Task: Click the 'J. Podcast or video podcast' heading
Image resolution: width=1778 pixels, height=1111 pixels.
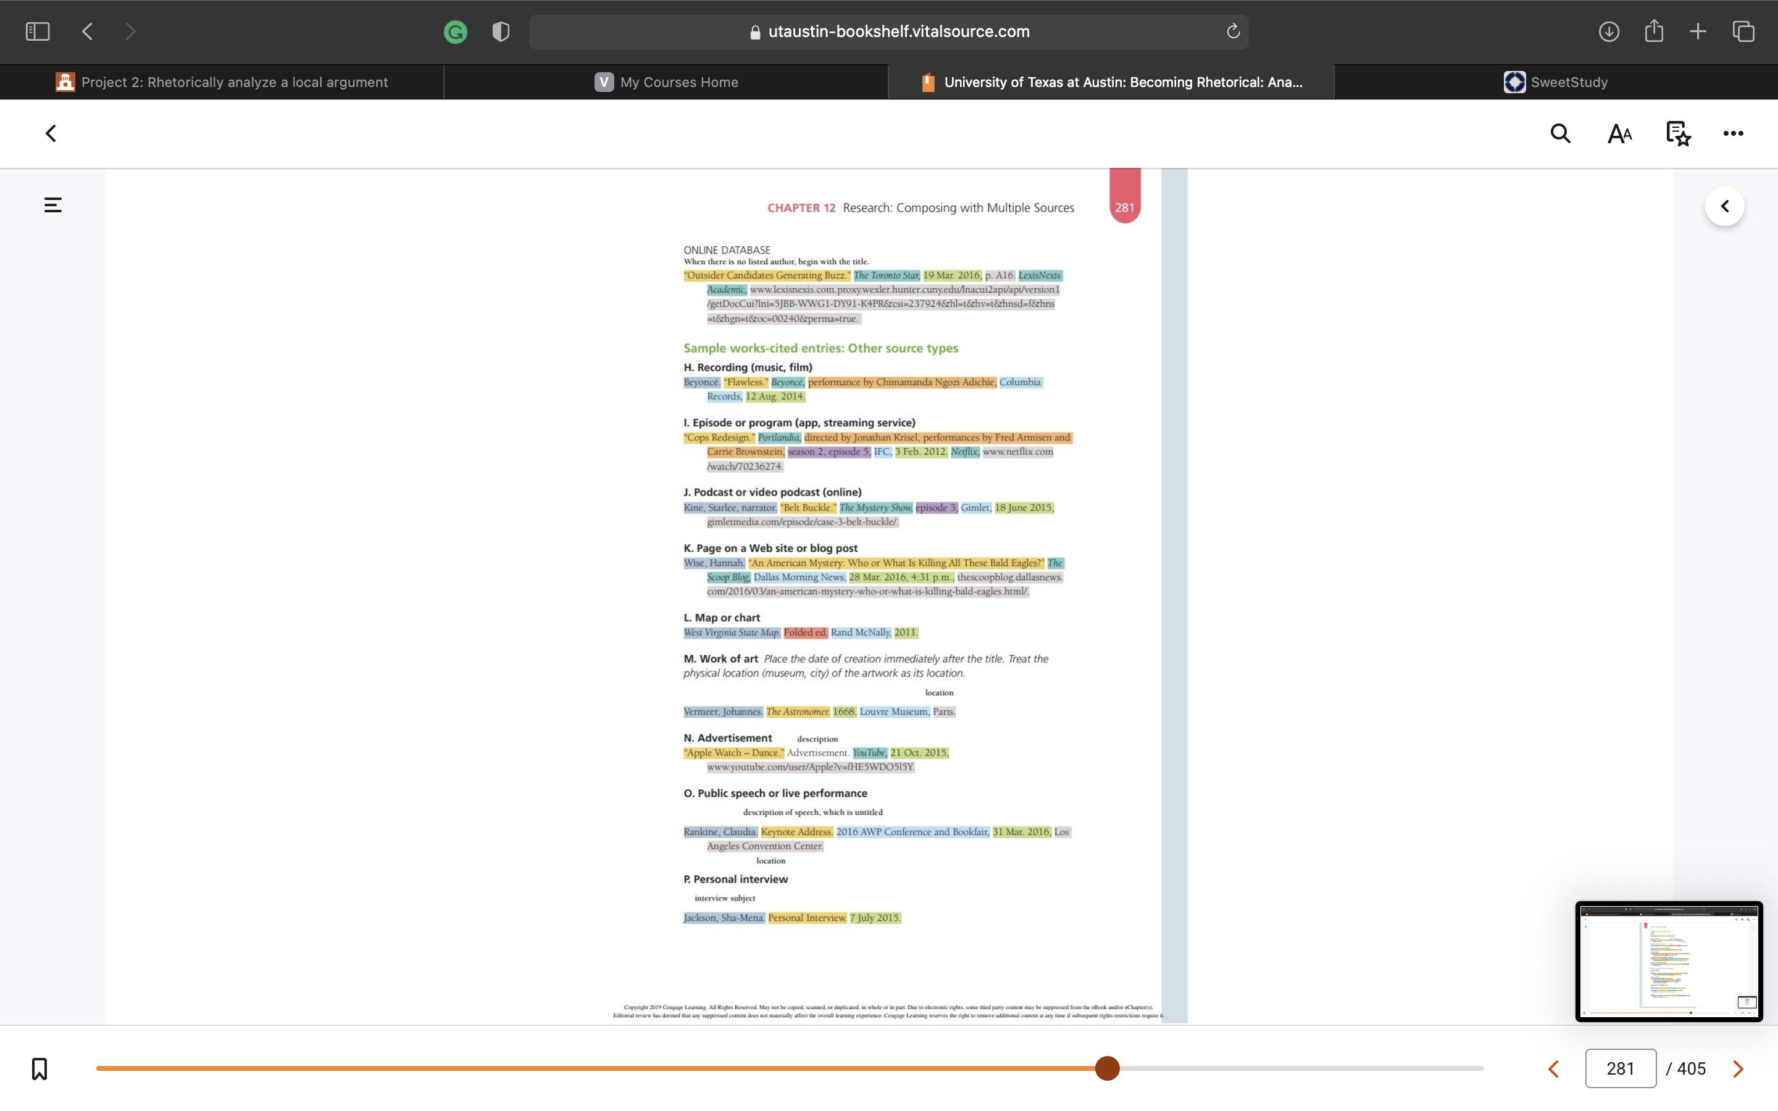Action: [772, 493]
